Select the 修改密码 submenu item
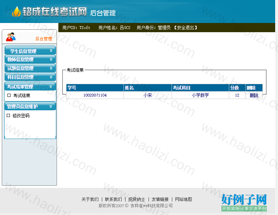Viewport: 278px width, 215px height. 21,116
